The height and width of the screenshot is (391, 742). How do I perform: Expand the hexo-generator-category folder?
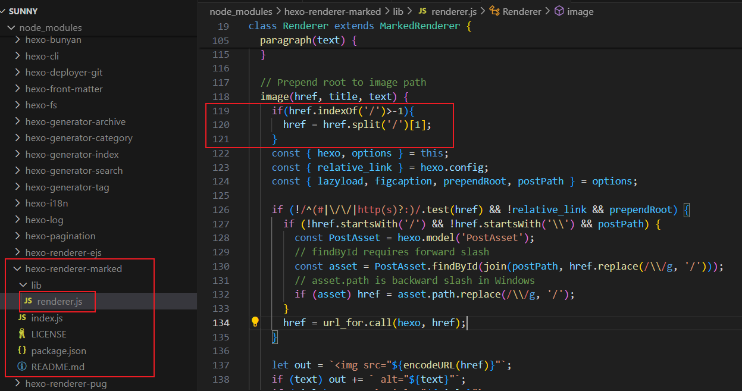[x=17, y=137]
